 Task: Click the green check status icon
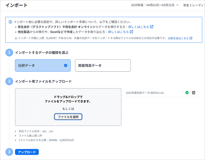pos(187,93)
